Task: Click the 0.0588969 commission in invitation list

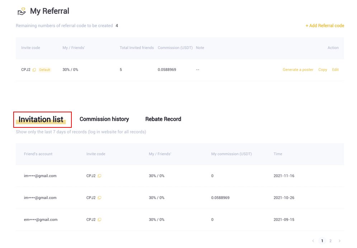Action: tap(220, 198)
